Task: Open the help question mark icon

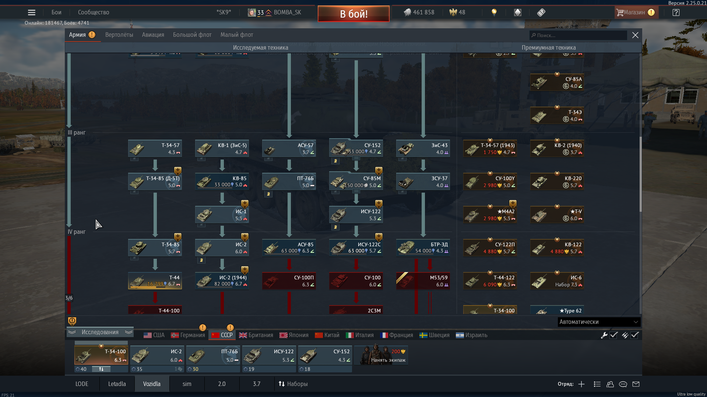Action: (x=676, y=12)
